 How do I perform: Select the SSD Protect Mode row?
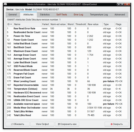click(67, 66)
